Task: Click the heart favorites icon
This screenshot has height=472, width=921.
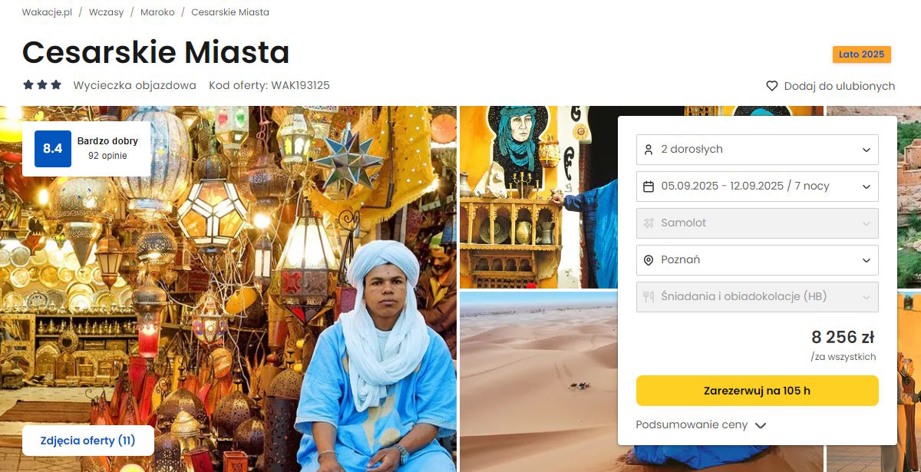Action: [x=772, y=86]
